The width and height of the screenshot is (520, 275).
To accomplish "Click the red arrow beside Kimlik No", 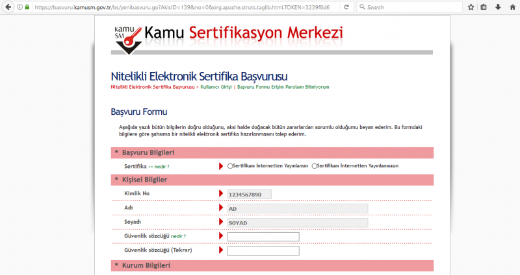I will click(x=221, y=193).
